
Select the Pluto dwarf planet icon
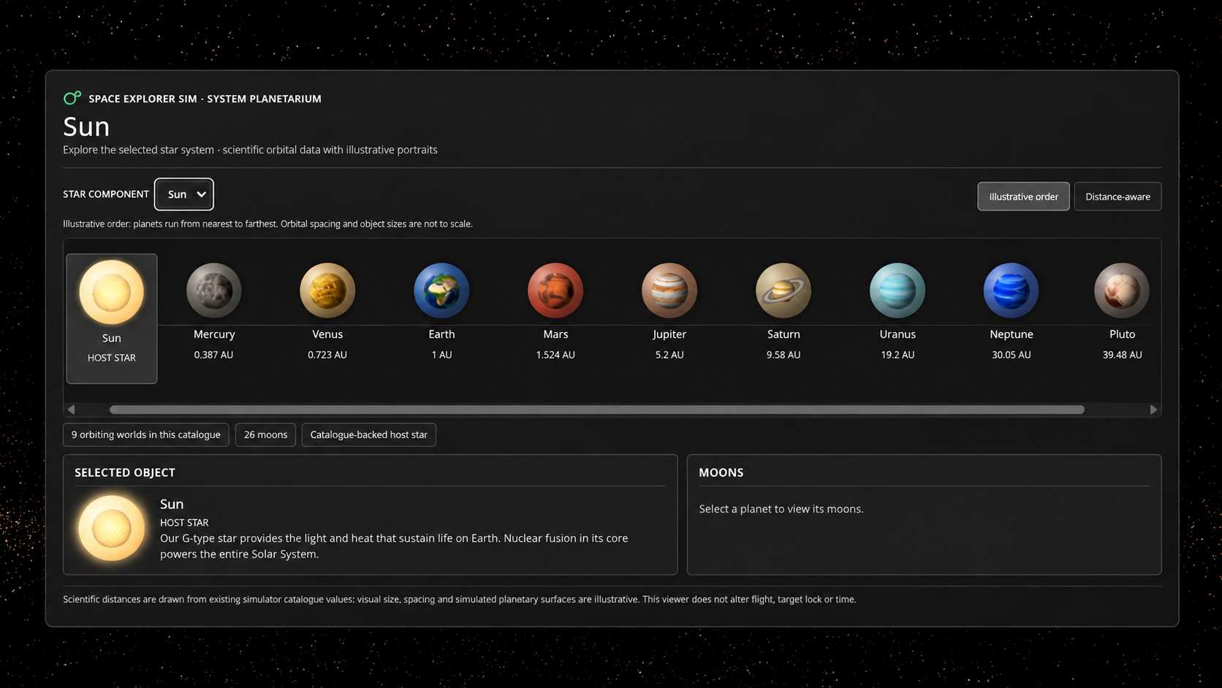click(x=1122, y=290)
